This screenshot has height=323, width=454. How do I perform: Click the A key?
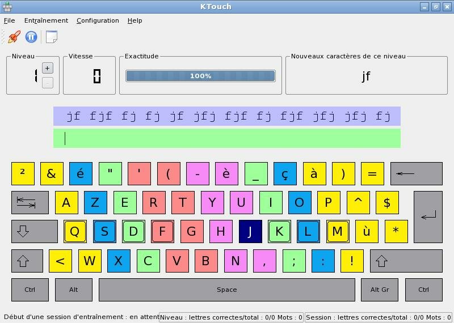click(66, 202)
